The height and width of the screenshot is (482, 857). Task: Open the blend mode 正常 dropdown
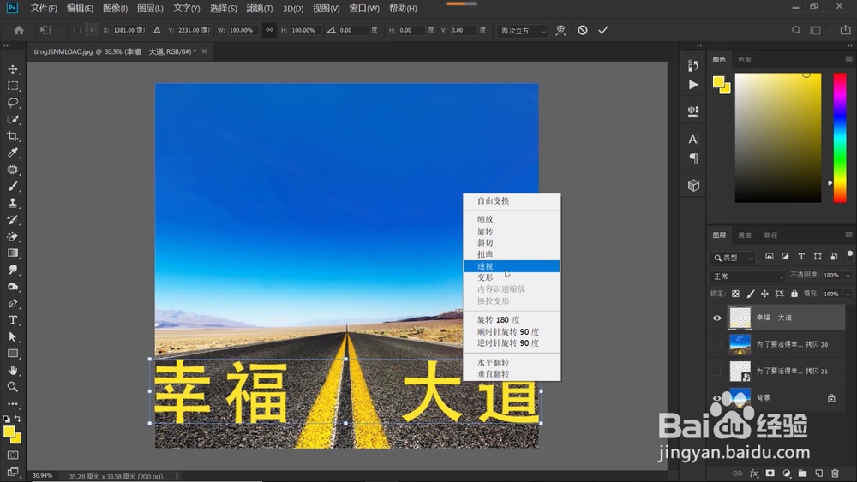point(747,277)
